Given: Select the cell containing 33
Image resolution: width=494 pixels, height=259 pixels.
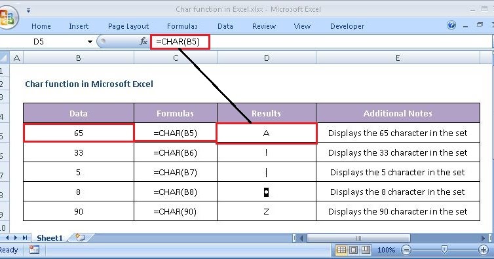Looking at the screenshot, I should (79, 153).
